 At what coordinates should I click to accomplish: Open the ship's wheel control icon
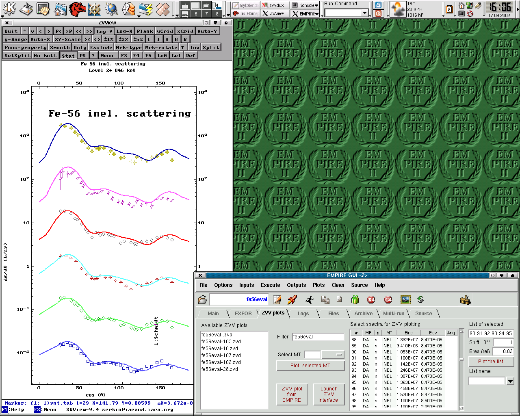(x=94, y=9)
